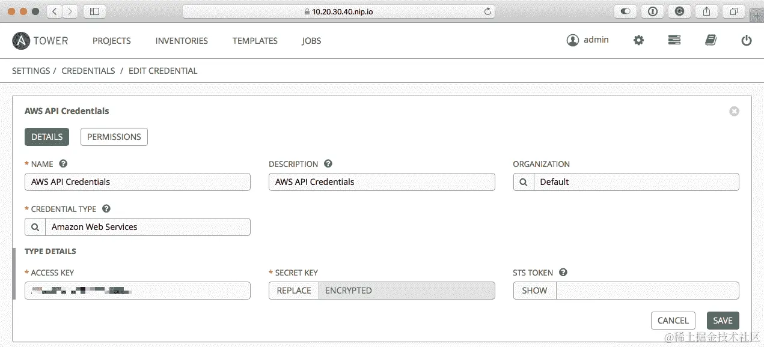Click the 1Password extension icon
Image resolution: width=764 pixels, height=347 pixels.
[653, 11]
